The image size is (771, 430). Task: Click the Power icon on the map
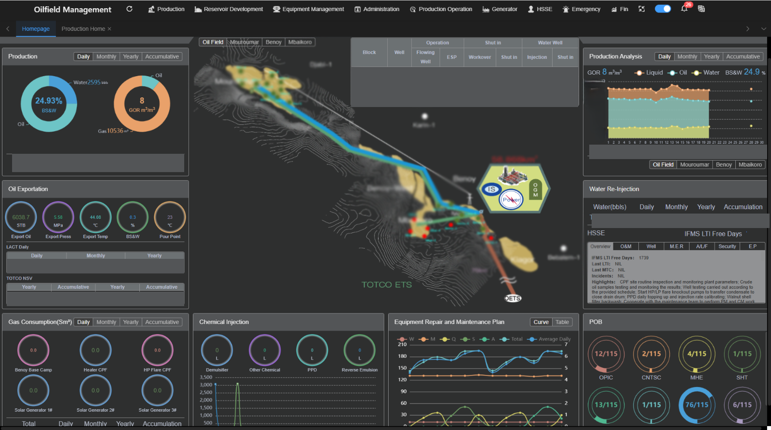pyautogui.click(x=511, y=200)
